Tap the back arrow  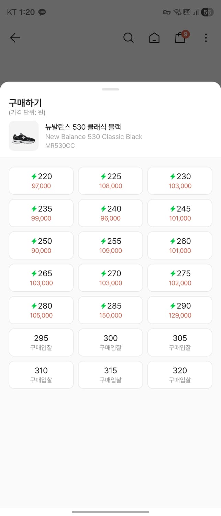coord(15,38)
